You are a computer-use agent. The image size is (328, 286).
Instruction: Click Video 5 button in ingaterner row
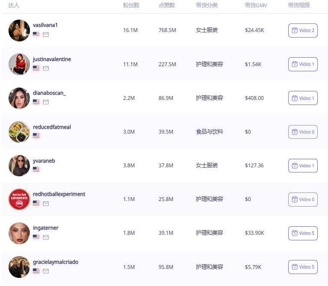point(303,233)
